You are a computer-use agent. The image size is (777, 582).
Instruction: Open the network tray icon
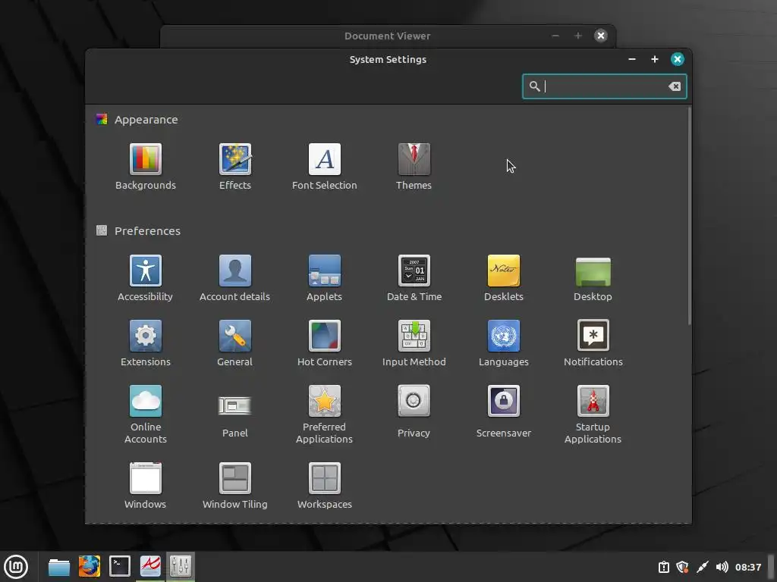tap(702, 567)
